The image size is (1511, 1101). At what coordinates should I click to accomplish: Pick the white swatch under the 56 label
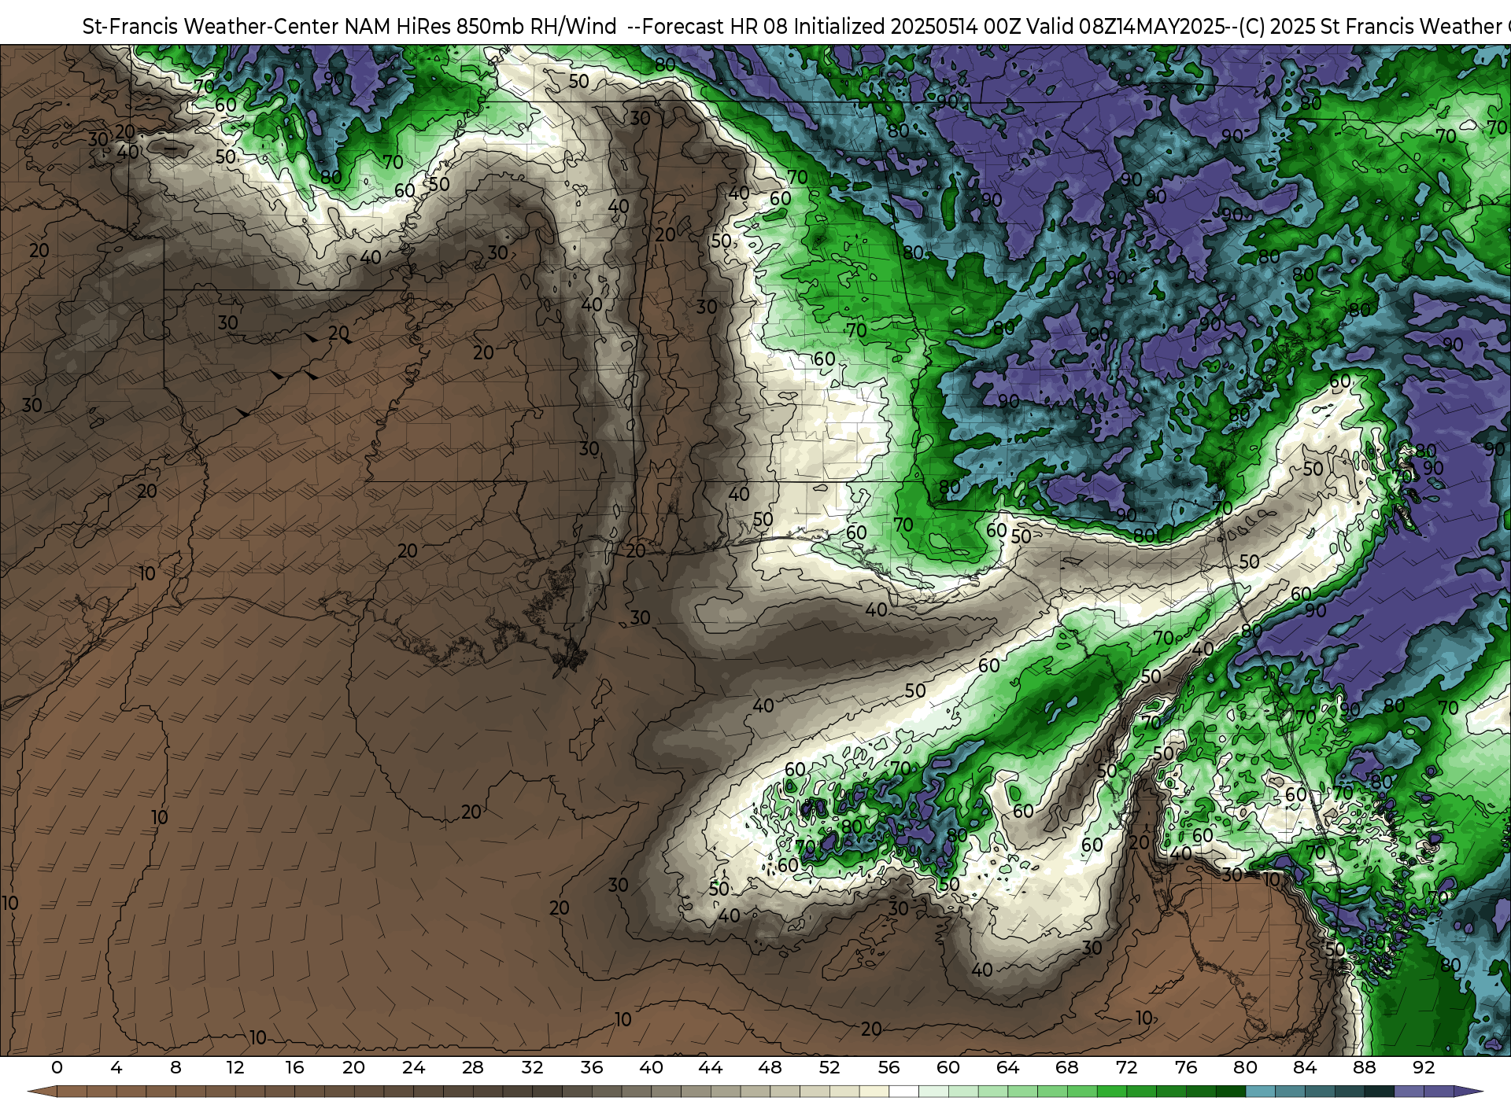(x=903, y=1092)
